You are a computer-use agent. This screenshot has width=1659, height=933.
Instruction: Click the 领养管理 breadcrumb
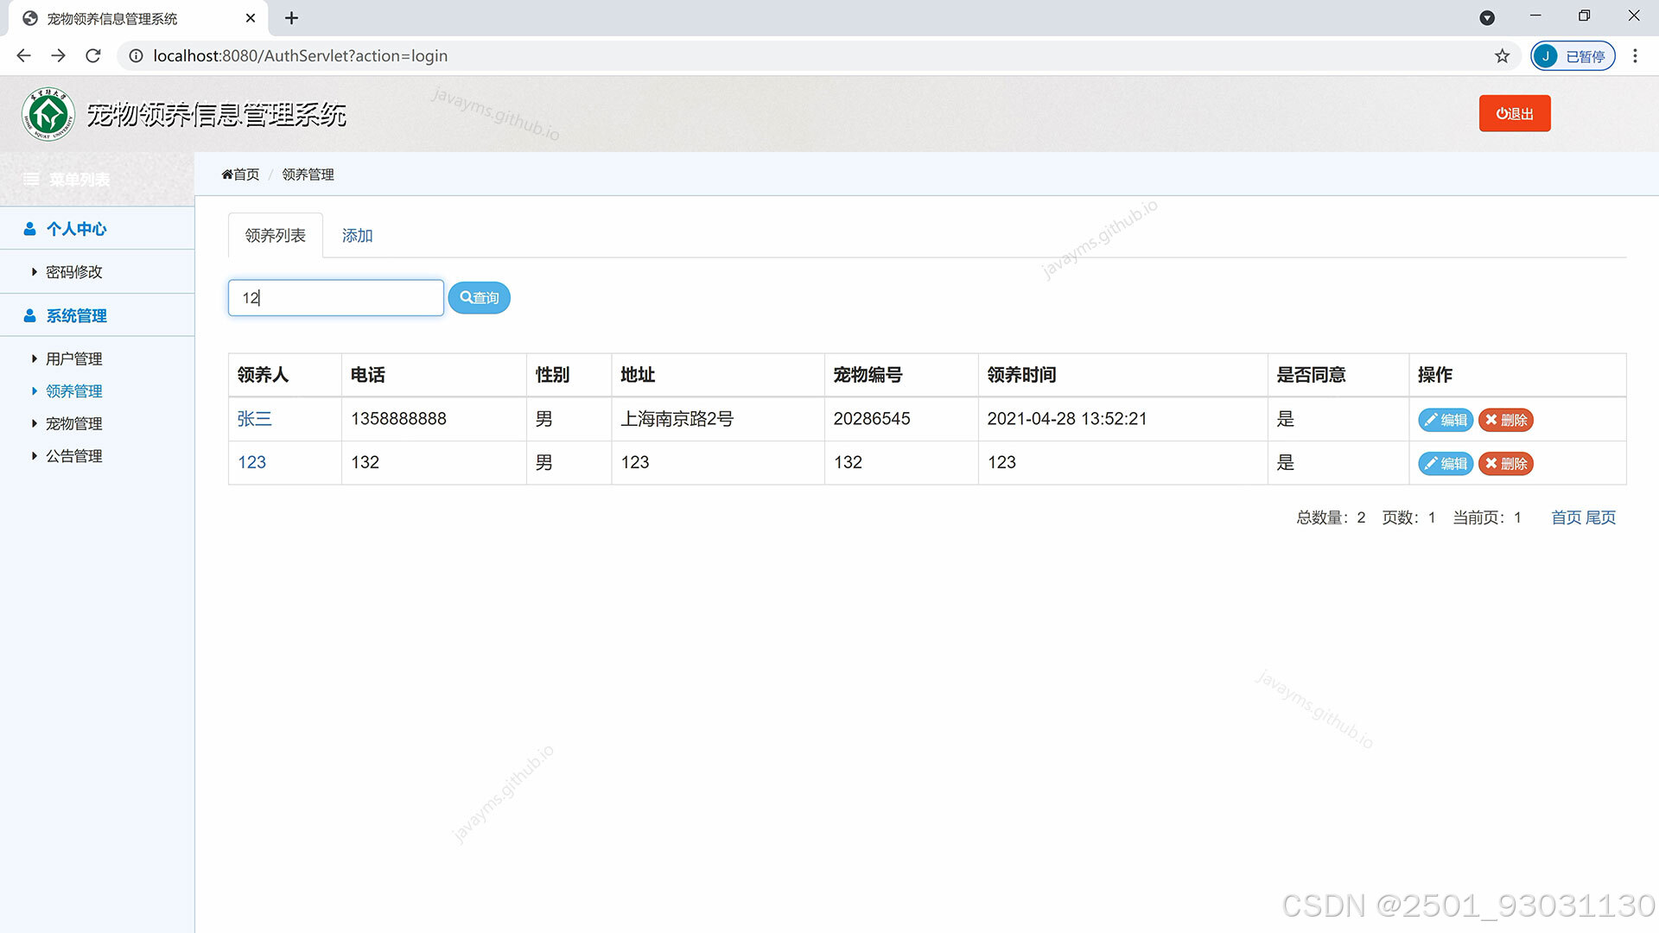pyautogui.click(x=308, y=175)
